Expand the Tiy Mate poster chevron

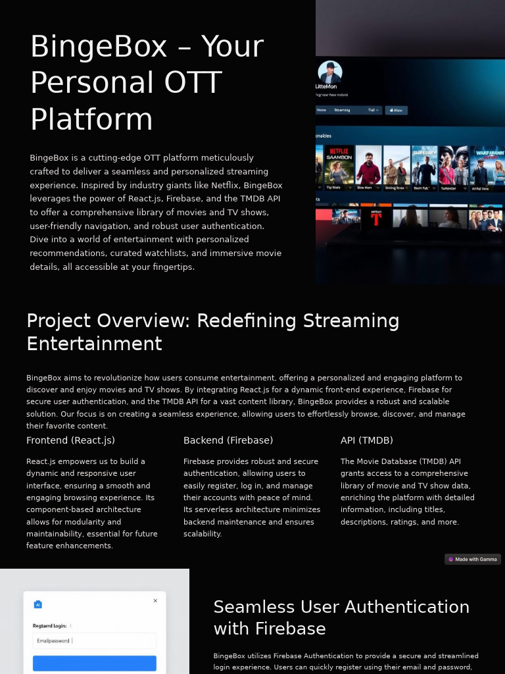[x=350, y=188]
